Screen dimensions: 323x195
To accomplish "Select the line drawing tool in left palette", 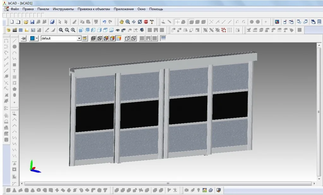I will 15,41.
